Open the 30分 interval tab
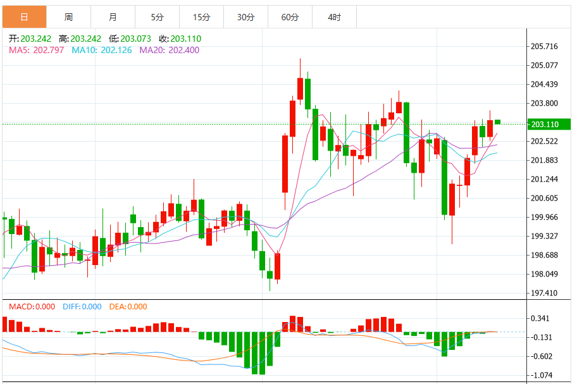Viewport: 577px width, 384px height. [246, 17]
